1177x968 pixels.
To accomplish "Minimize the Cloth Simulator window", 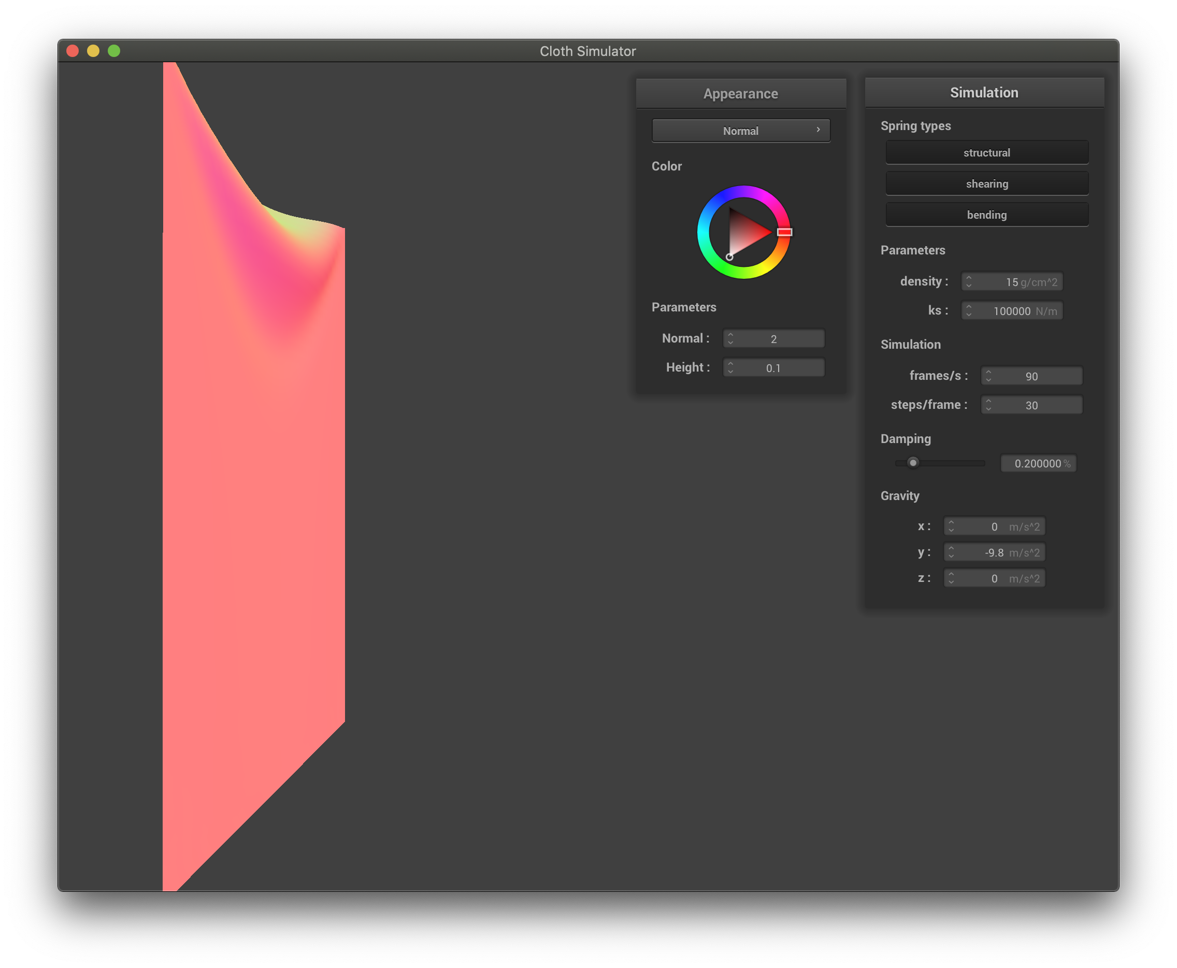I will pos(93,51).
